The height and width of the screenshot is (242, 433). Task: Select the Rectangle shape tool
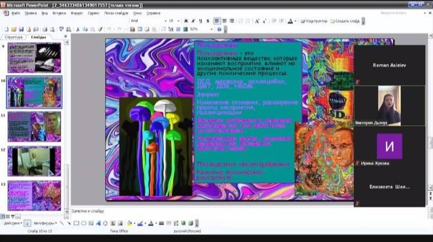coord(76,223)
